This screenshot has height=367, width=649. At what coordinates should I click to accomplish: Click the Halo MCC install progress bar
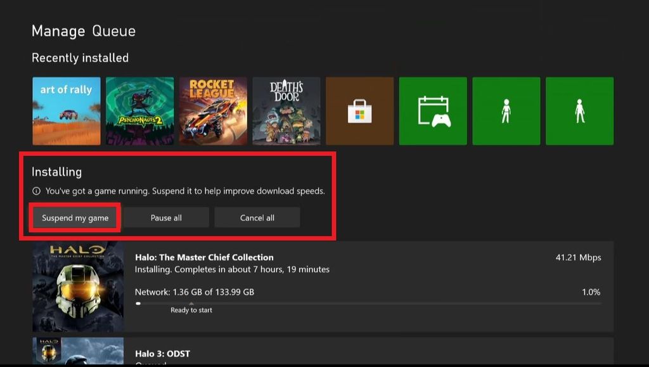[x=368, y=304]
